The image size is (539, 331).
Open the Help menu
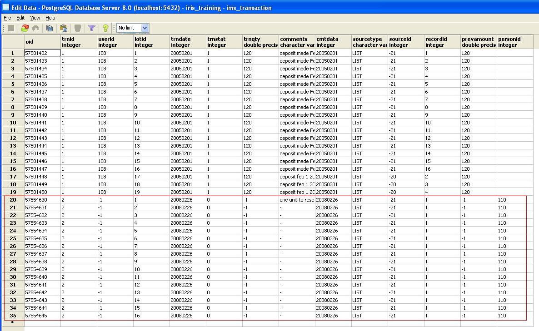[x=50, y=18]
